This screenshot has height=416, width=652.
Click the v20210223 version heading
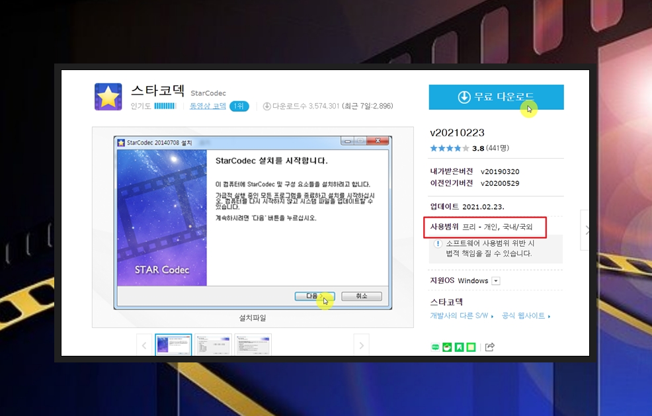click(457, 133)
